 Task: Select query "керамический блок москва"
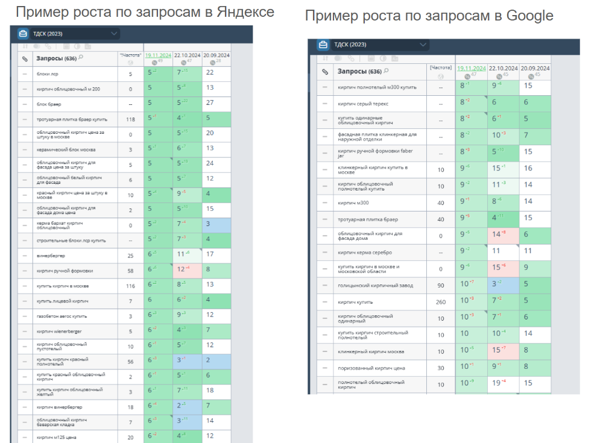coord(66,149)
